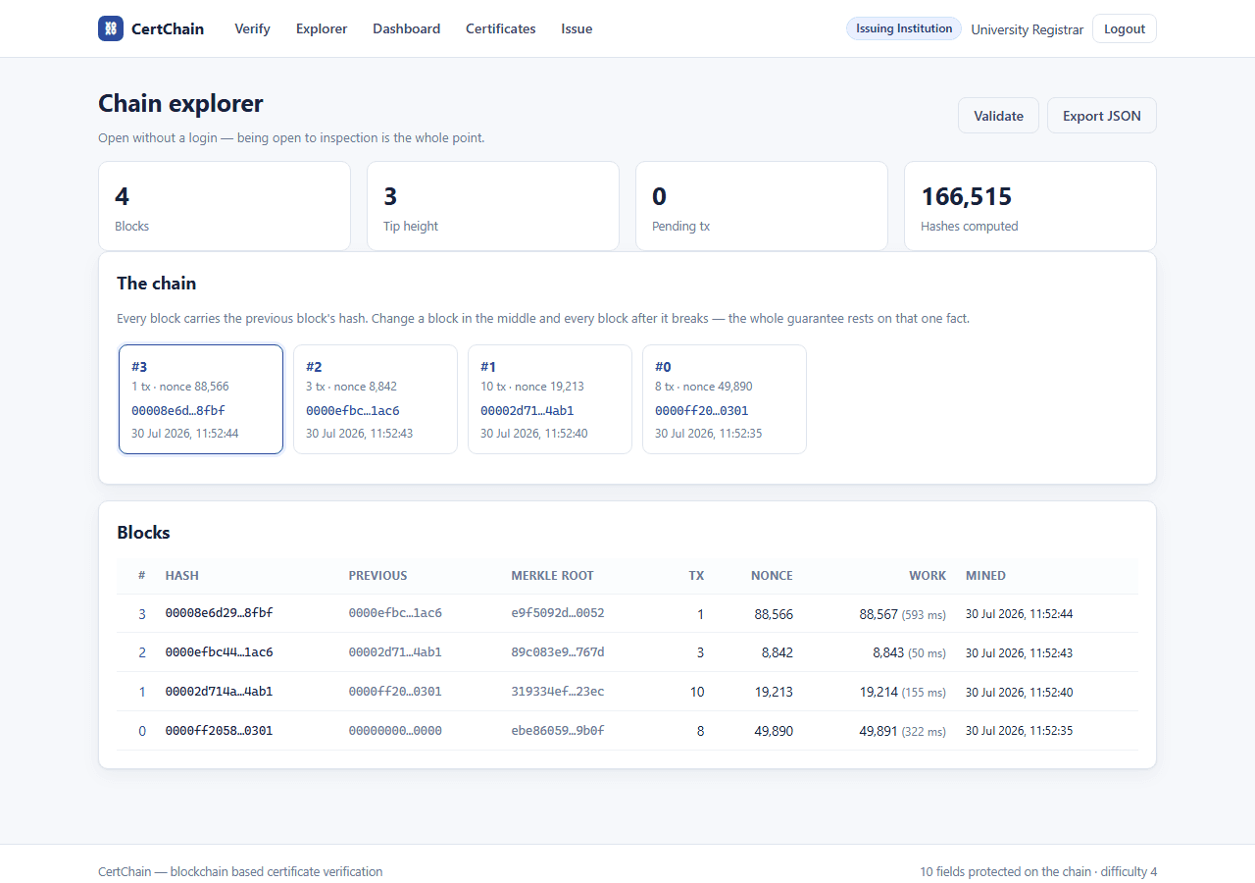Click the NONCE column header
The image size is (1255, 883).
(x=772, y=576)
